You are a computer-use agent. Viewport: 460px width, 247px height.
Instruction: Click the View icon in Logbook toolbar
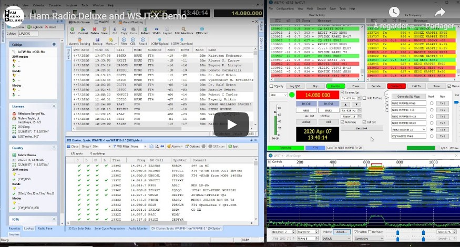(x=104, y=31)
